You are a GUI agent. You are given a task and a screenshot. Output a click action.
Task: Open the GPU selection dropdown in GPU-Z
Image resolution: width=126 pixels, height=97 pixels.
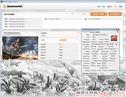pos(93,74)
